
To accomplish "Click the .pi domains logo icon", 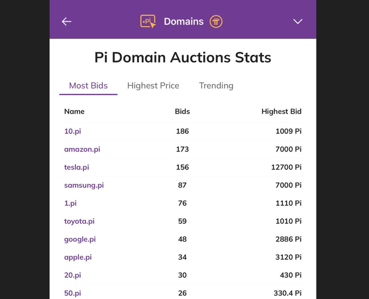I will [x=148, y=21].
